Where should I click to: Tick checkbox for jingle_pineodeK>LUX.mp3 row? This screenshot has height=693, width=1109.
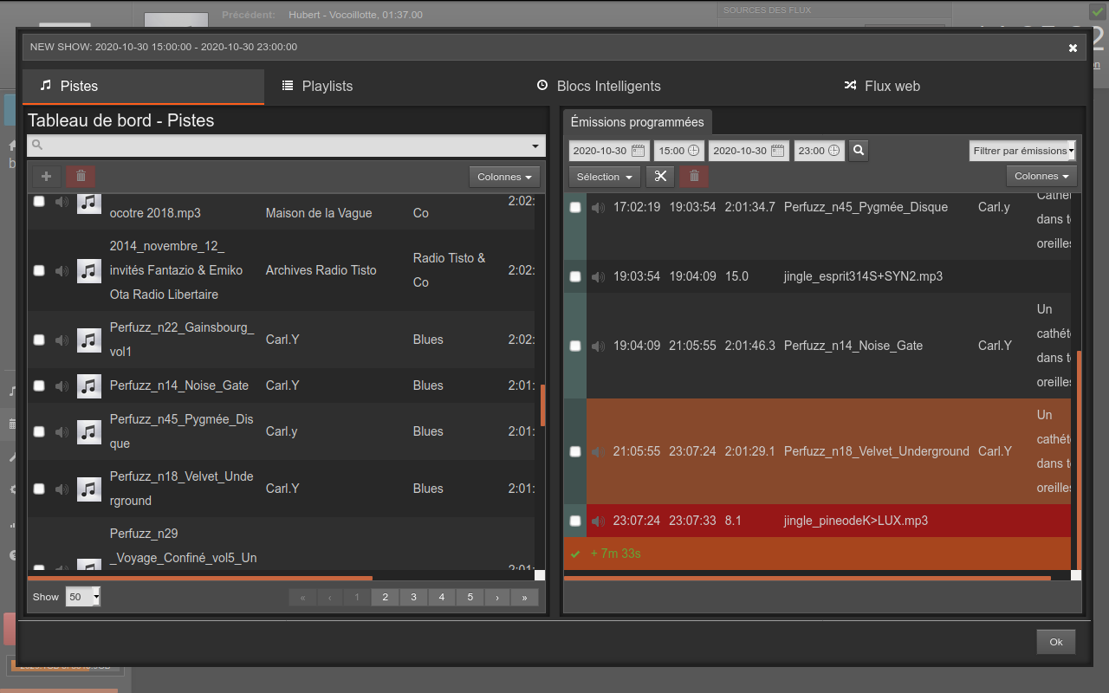[575, 521]
